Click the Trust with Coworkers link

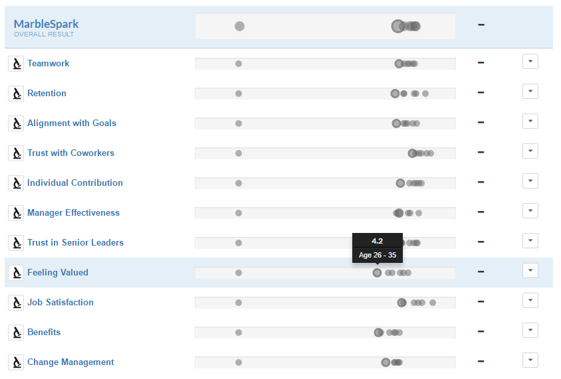(71, 153)
